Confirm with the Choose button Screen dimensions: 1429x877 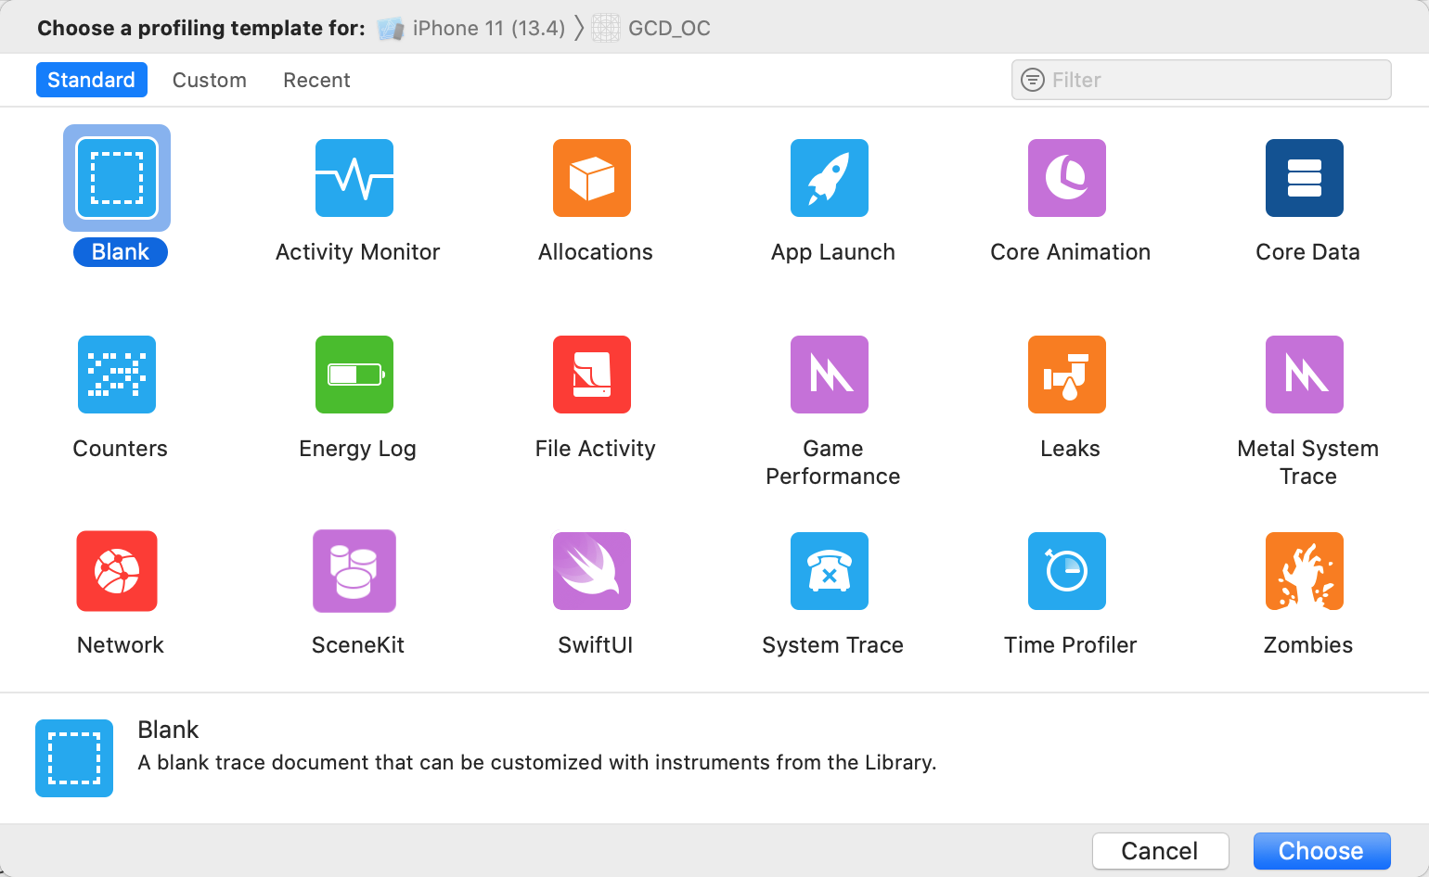pos(1322,851)
